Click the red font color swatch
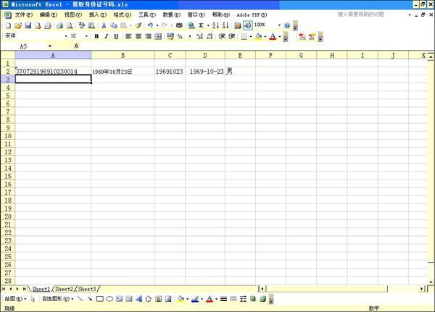 coord(272,36)
